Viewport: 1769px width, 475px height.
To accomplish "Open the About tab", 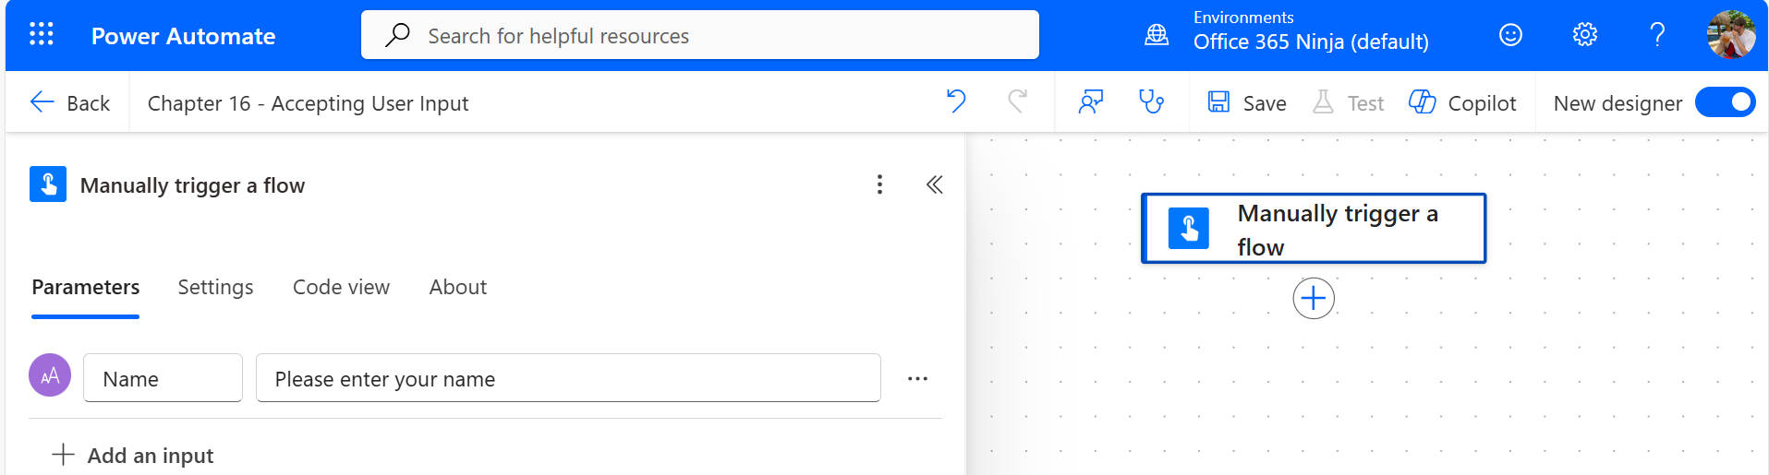I will (458, 287).
